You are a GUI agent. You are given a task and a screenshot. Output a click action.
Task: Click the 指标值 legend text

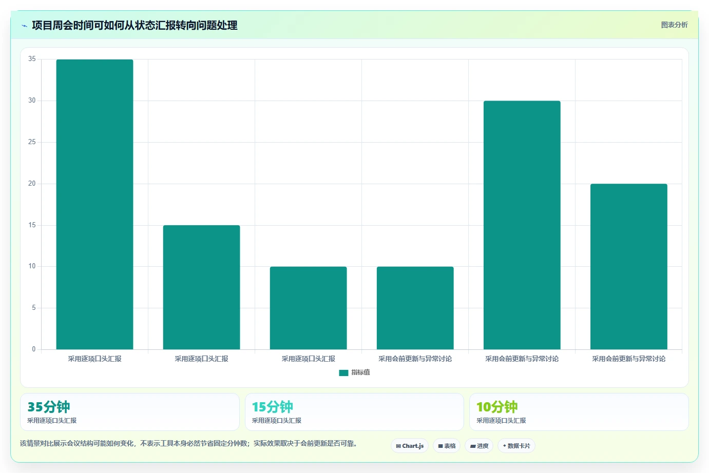tap(360, 372)
